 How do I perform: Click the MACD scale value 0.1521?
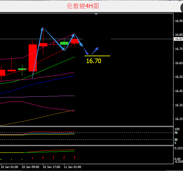pyautogui.click(x=179, y=148)
